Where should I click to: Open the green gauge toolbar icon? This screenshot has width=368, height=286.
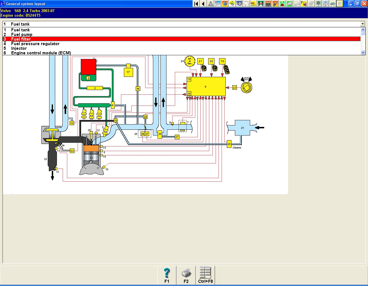coord(318,4)
